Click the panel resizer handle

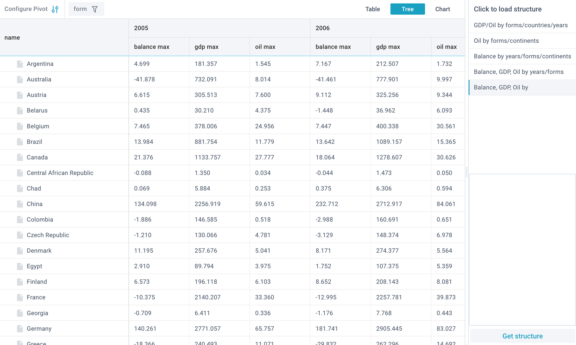467,172
